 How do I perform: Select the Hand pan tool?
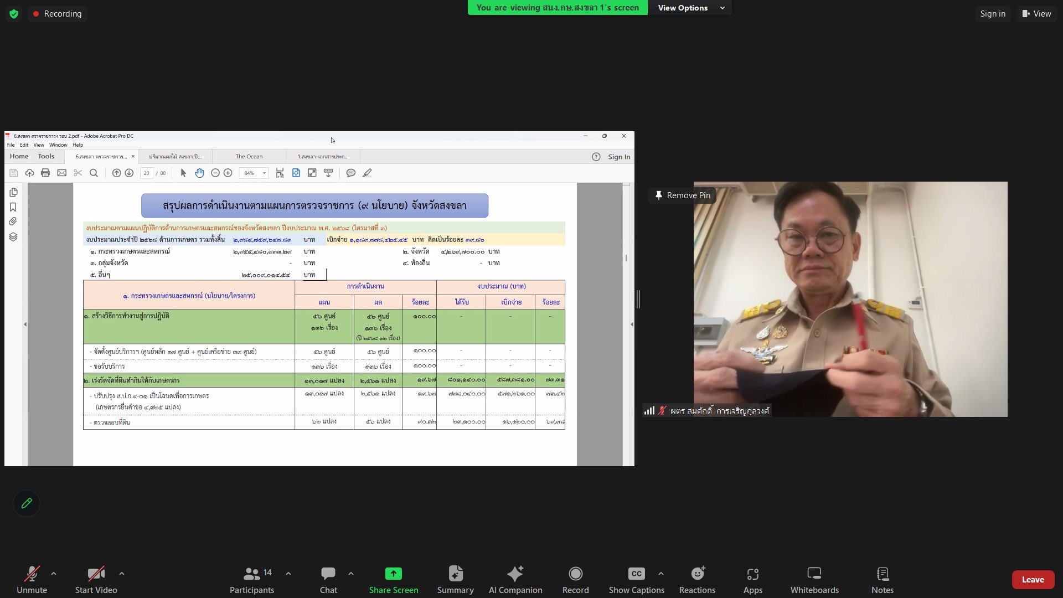(199, 173)
